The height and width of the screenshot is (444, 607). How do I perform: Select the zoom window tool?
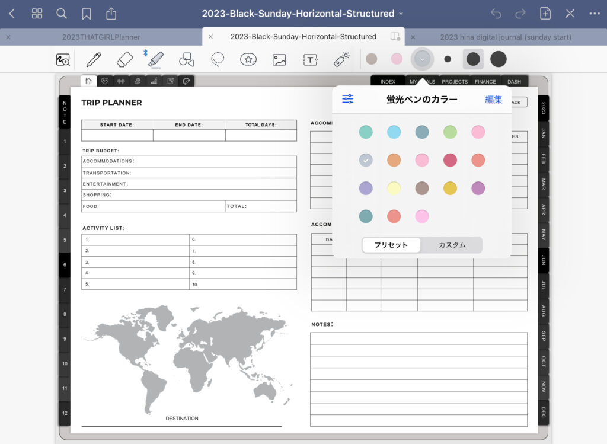click(63, 59)
